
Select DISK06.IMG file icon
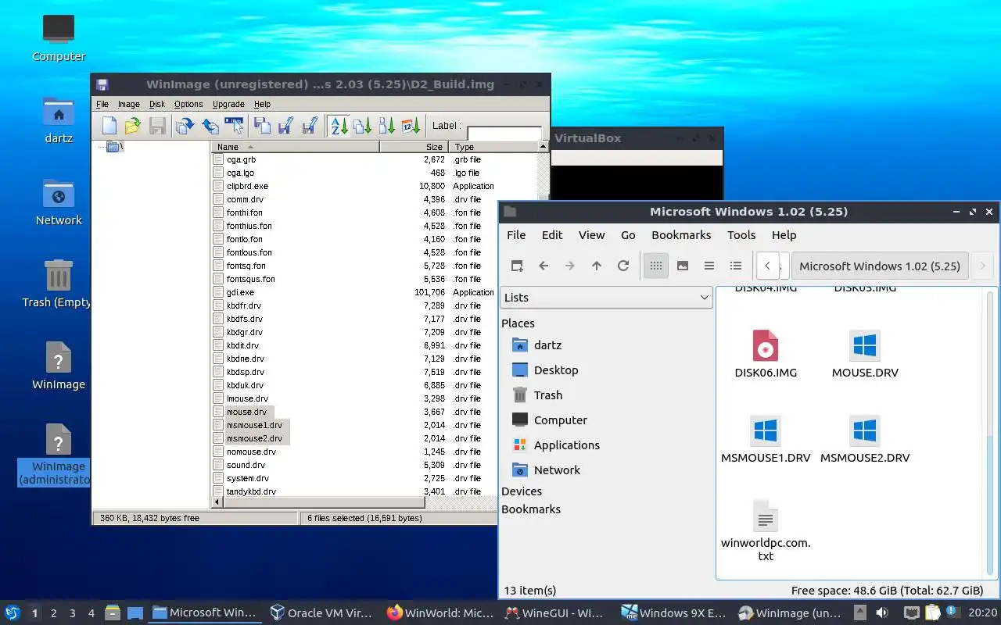[766, 345]
